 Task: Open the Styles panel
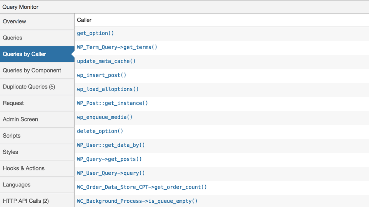pyautogui.click(x=37, y=152)
